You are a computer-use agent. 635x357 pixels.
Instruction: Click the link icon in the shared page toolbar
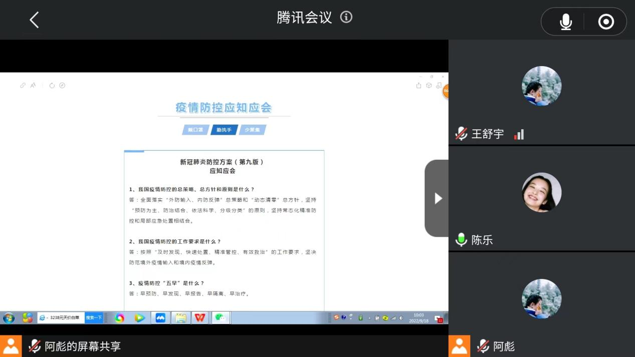click(x=23, y=86)
